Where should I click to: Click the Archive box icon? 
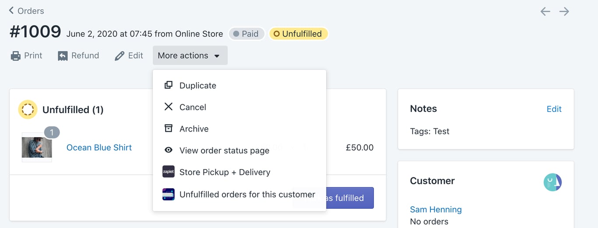pos(168,128)
